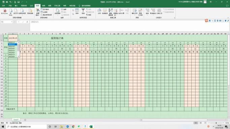Switch to Page Layout view in status bar

[200, 123]
